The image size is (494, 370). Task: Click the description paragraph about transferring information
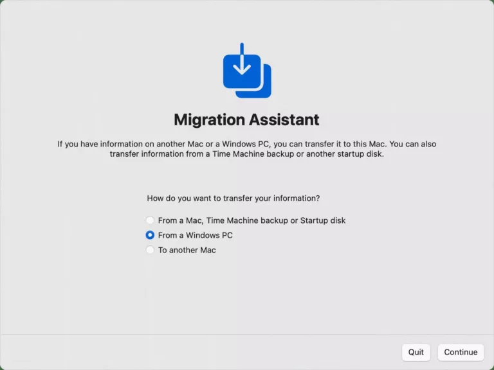(x=247, y=149)
